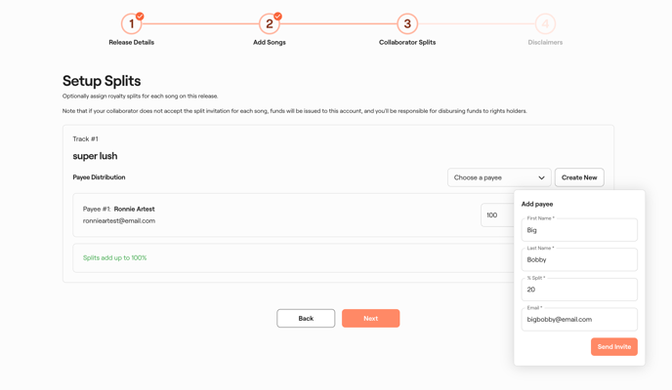Image resolution: width=672 pixels, height=390 pixels.
Task: Click the Send Invite button
Action: coord(614,347)
